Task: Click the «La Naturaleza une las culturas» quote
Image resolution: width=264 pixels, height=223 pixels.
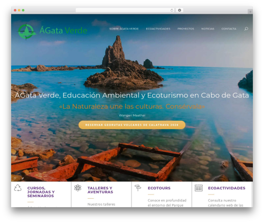Action: click(132, 106)
